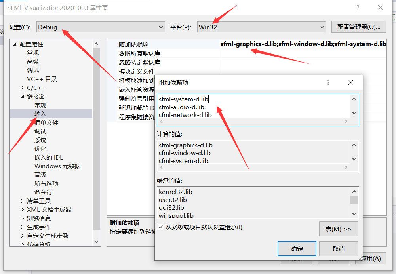The width and height of the screenshot is (396, 274).
Task: Click scrollbar thumb in 继承的值 list
Action: coord(354,200)
